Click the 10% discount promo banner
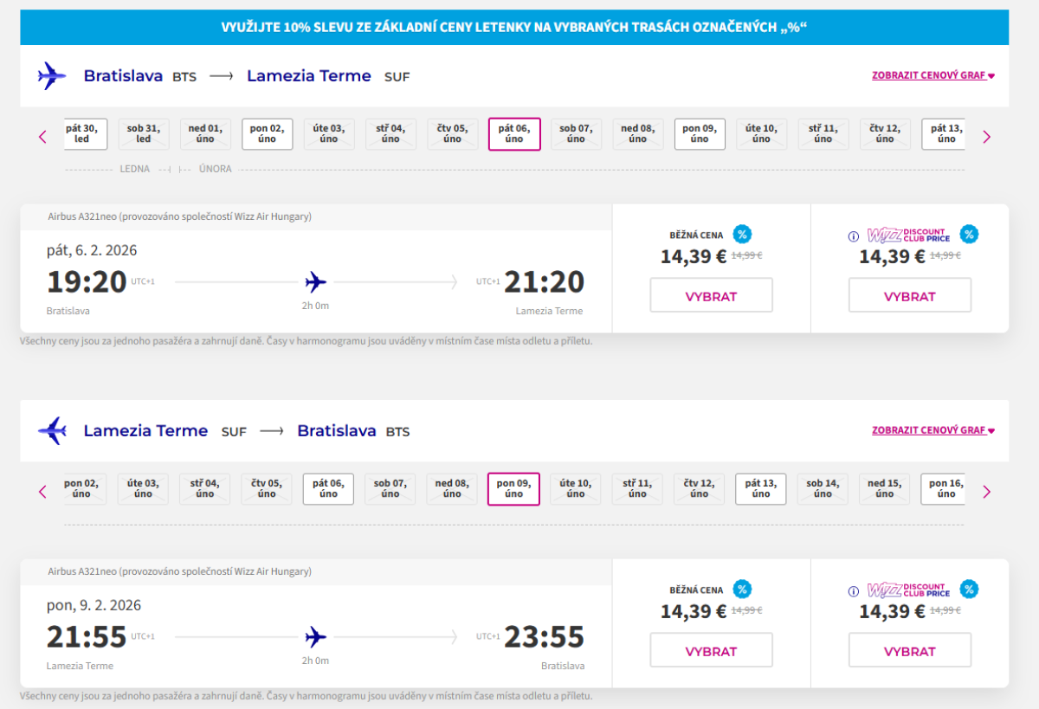This screenshot has width=1039, height=709. pyautogui.click(x=514, y=27)
